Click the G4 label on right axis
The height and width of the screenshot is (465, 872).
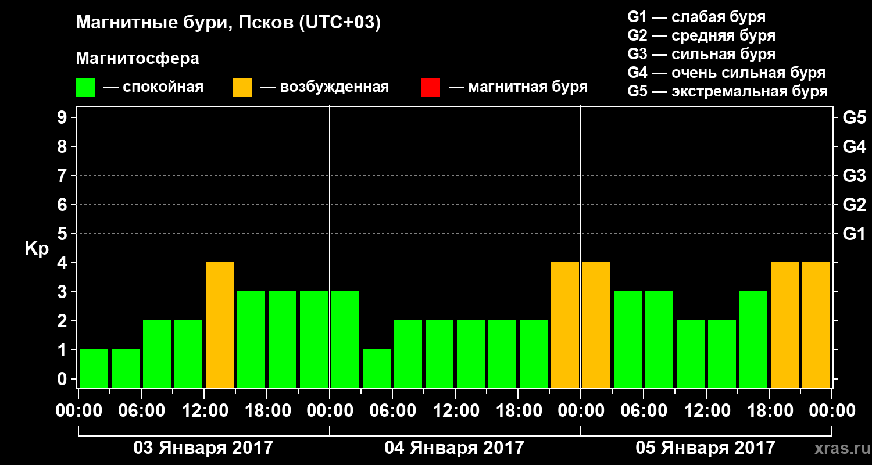point(855,146)
